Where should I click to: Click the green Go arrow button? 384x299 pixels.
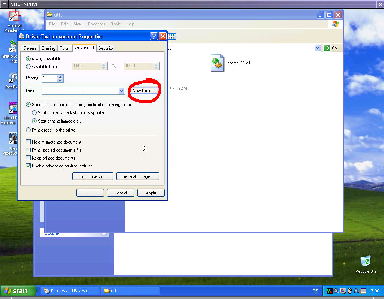[327, 48]
